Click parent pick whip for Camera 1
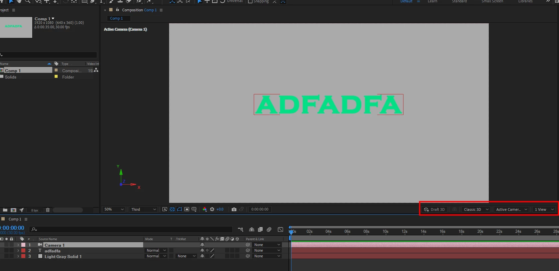Viewport: 559px width, 271px height. click(248, 245)
